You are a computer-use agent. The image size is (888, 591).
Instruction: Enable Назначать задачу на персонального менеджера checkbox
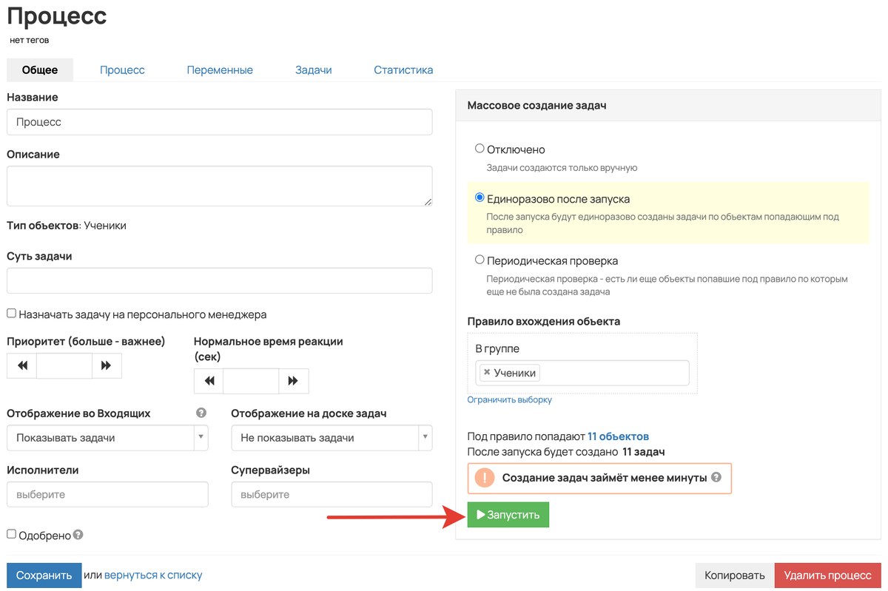point(11,314)
